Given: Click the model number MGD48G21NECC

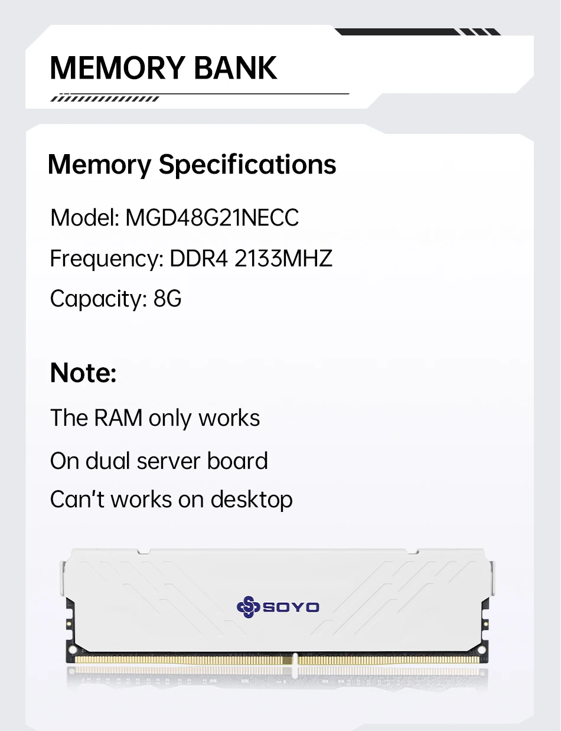Looking at the screenshot, I should (212, 218).
